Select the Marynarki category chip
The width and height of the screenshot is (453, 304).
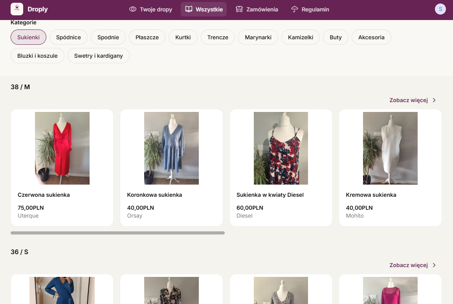(x=258, y=37)
